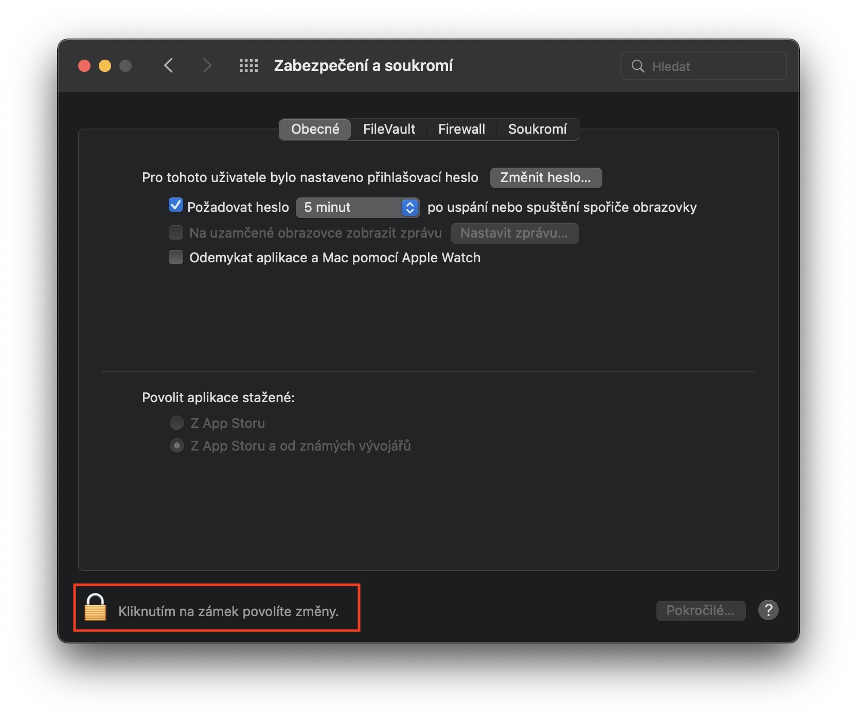The width and height of the screenshot is (857, 719).
Task: Click the forward chevron arrow
Action: 207,66
